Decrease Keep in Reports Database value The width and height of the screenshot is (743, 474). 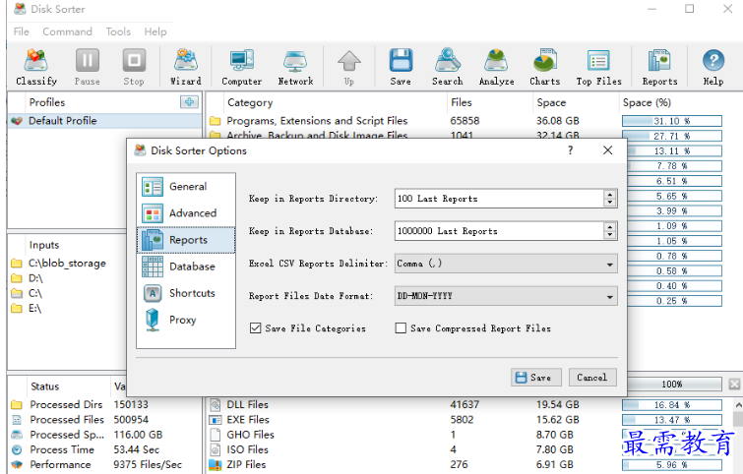pyautogui.click(x=610, y=235)
